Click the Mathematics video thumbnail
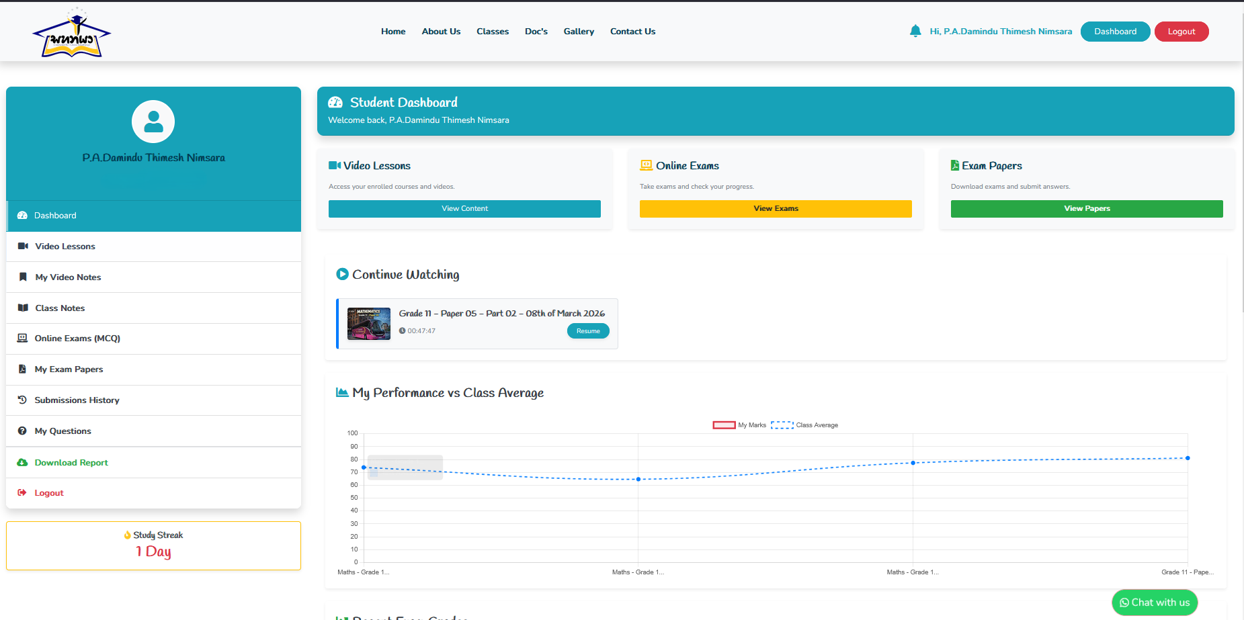Screen dimensions: 1244x620 (x=368, y=323)
